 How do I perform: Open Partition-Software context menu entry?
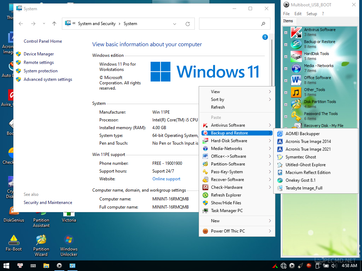point(237,164)
